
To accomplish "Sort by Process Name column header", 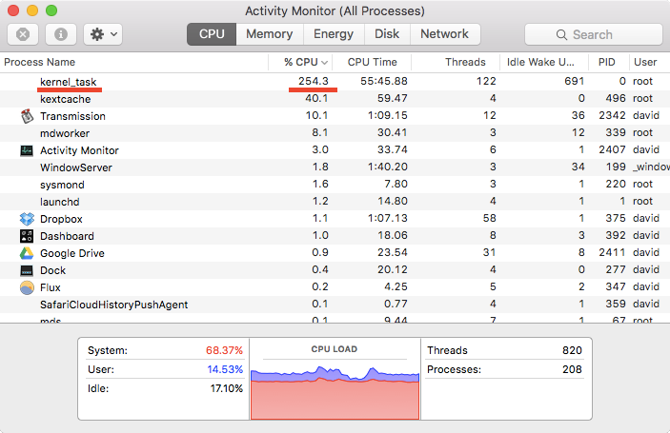I will (x=134, y=62).
